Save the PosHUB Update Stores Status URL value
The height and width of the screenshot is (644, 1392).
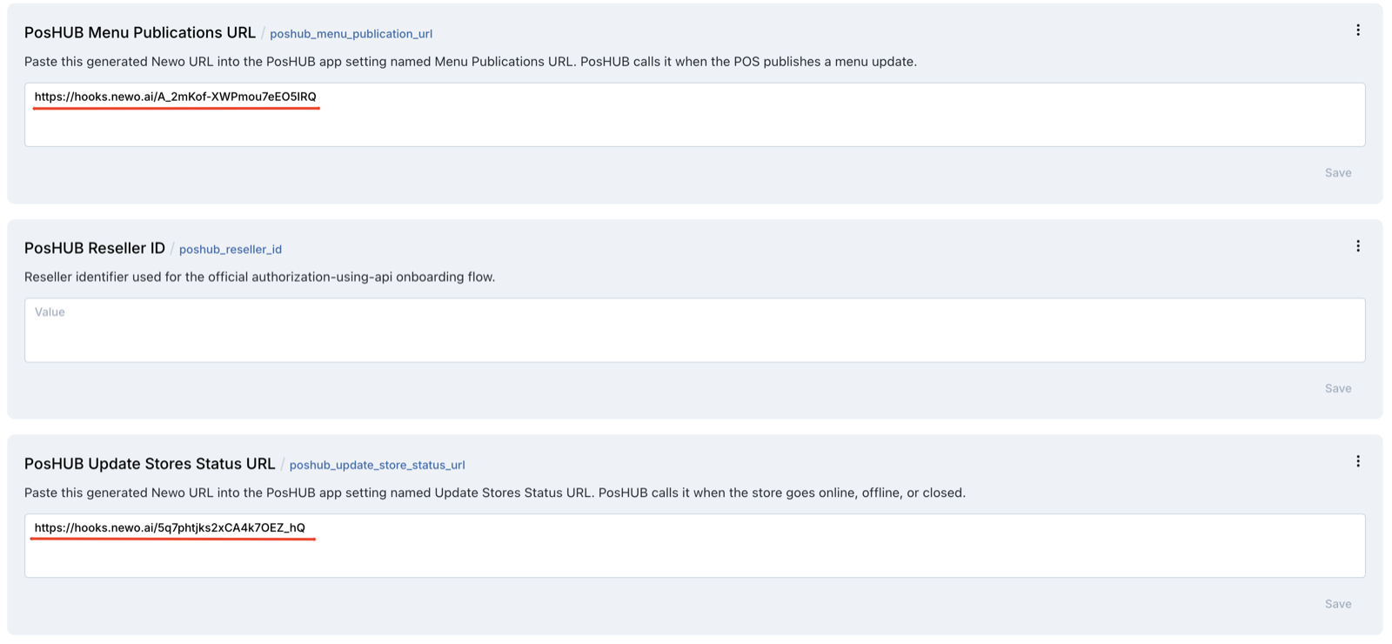click(1338, 604)
